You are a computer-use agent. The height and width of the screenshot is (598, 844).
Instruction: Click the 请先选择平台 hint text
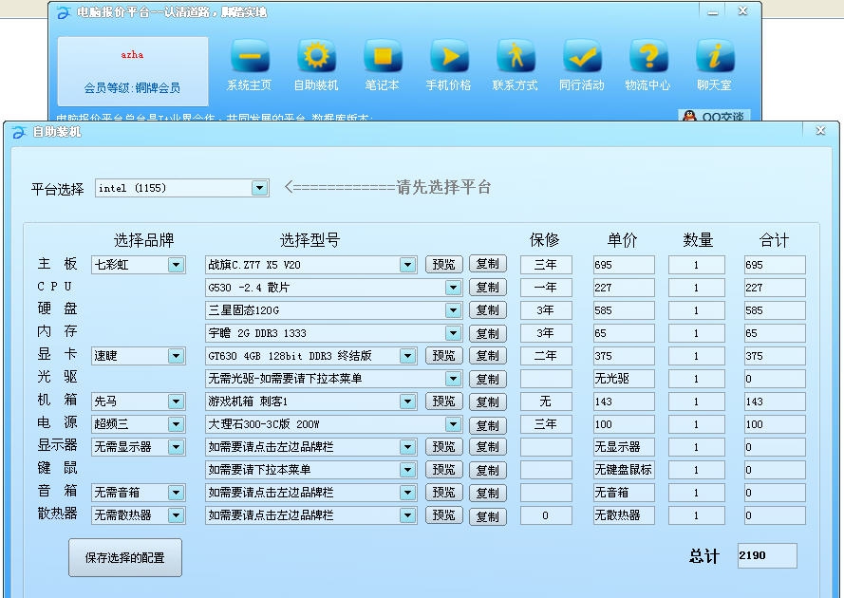(443, 187)
